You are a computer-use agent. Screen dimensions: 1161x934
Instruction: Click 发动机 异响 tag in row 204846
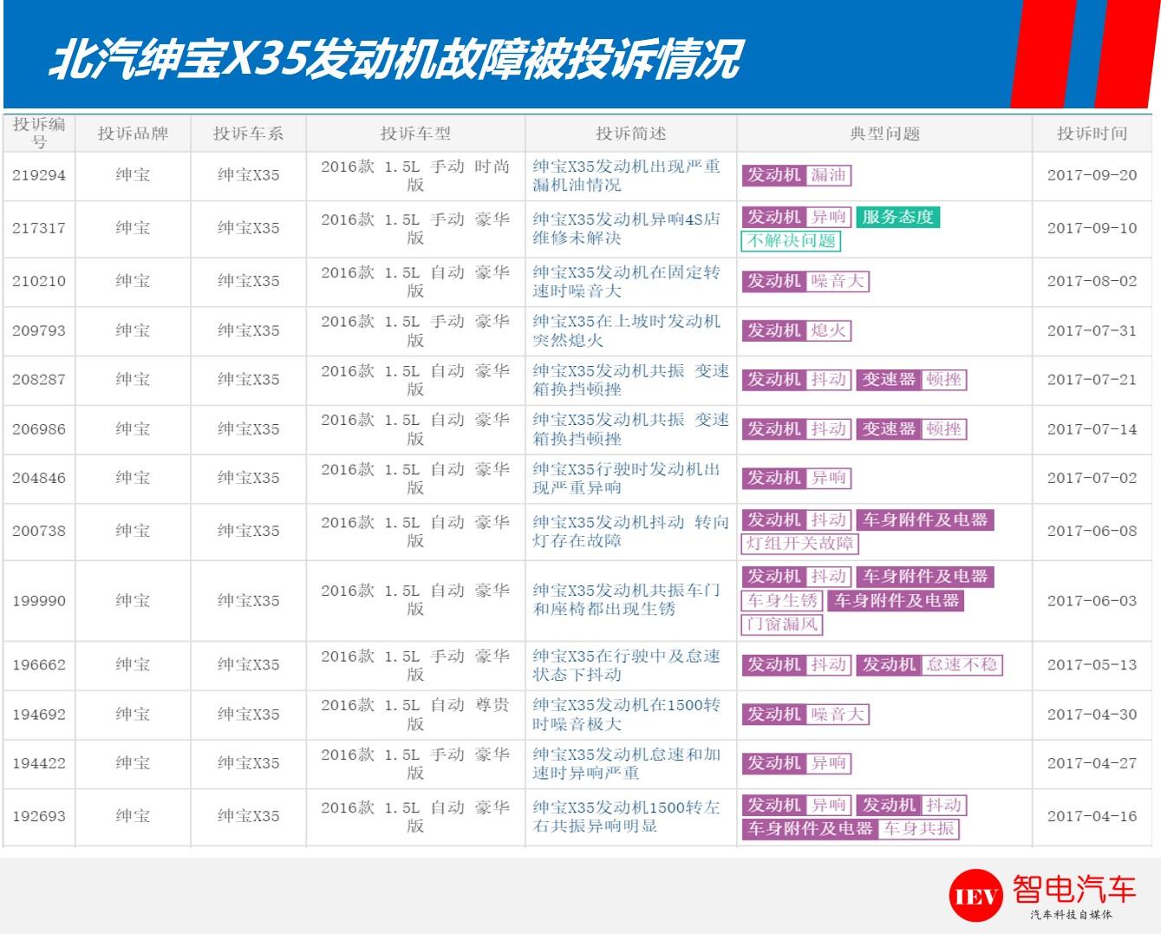coord(796,478)
